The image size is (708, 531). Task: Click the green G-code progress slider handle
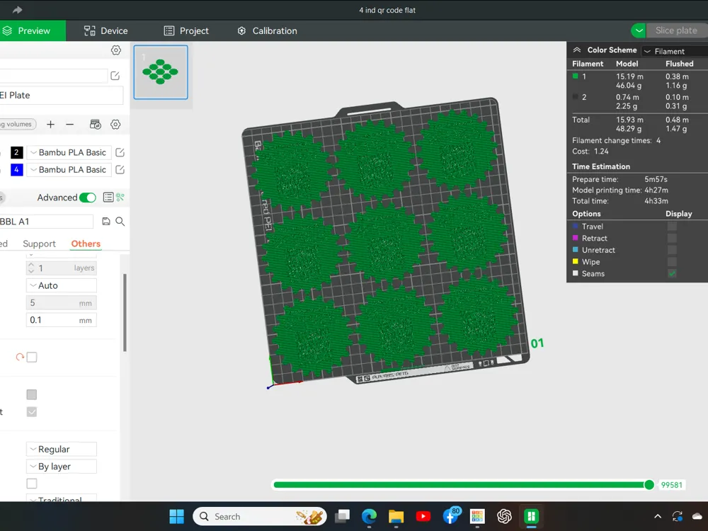click(x=649, y=485)
